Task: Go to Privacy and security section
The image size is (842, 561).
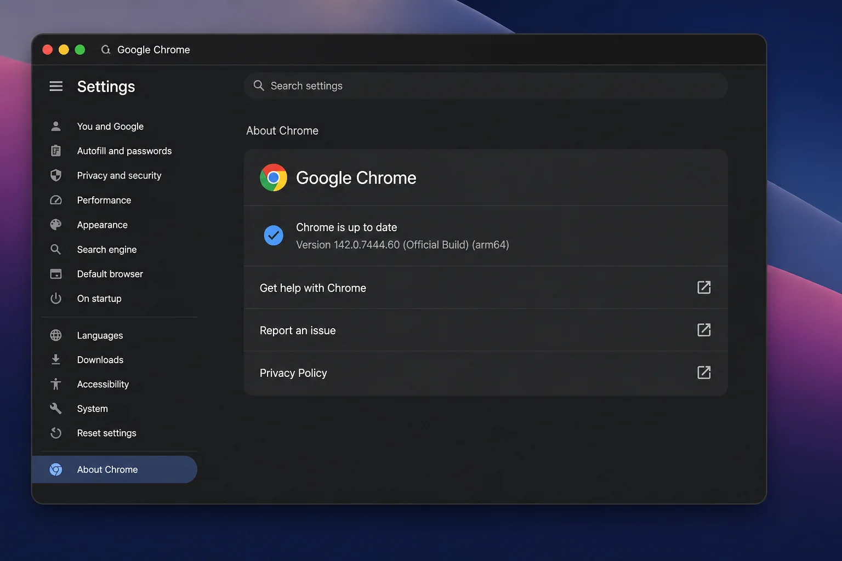Action: click(x=119, y=175)
